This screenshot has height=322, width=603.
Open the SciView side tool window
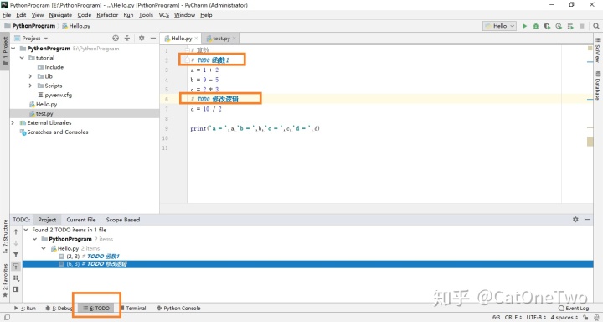coord(598,50)
